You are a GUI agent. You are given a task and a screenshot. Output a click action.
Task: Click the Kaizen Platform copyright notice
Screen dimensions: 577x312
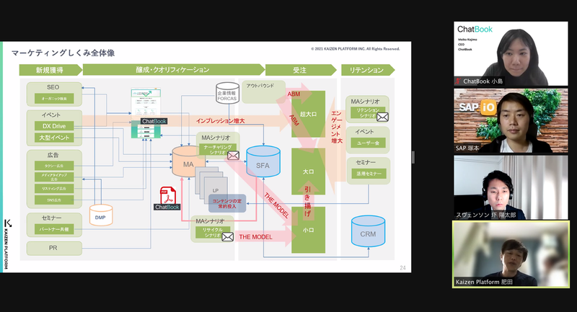click(x=356, y=49)
